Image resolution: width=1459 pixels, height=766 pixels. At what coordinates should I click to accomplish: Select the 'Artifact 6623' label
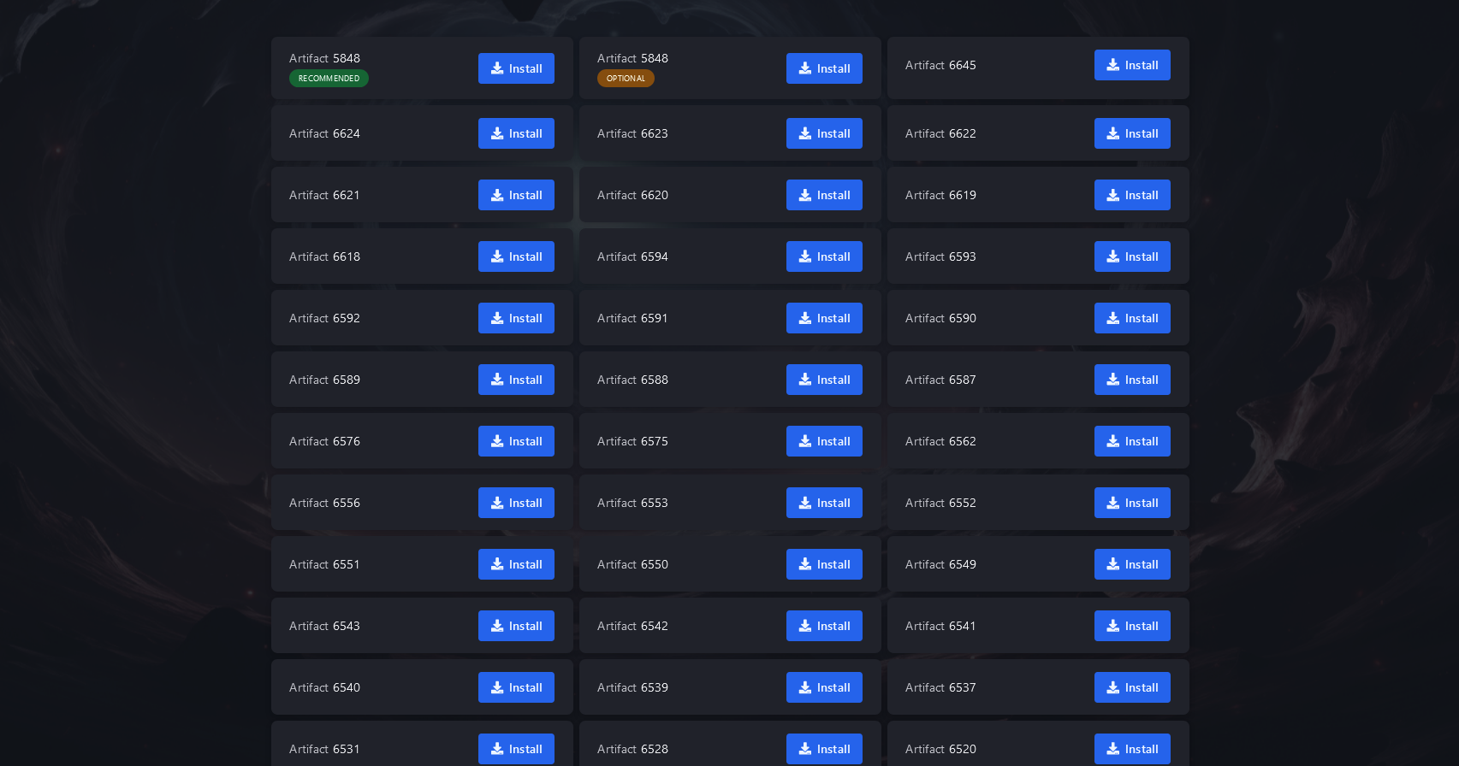pos(632,133)
